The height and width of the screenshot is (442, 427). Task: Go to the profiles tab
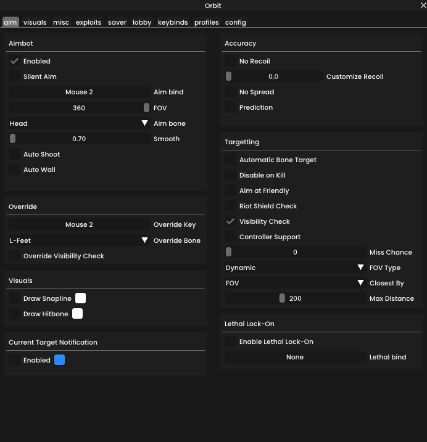(207, 22)
